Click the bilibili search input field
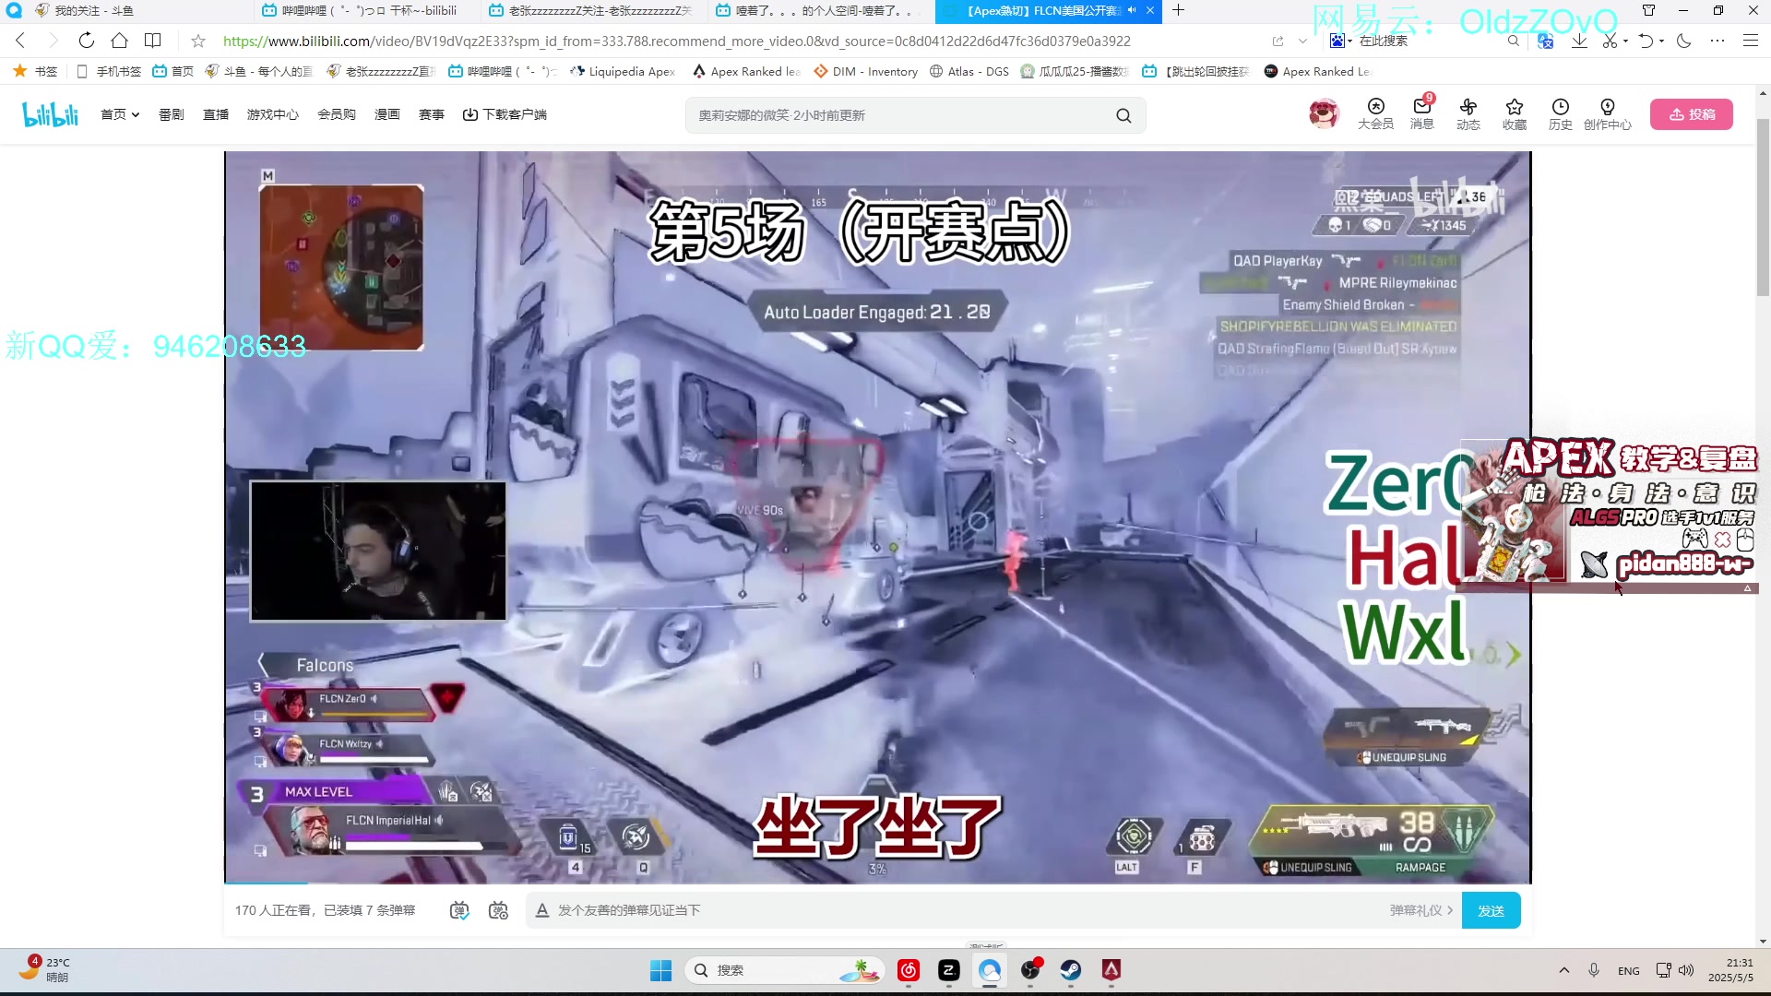 [899, 115]
